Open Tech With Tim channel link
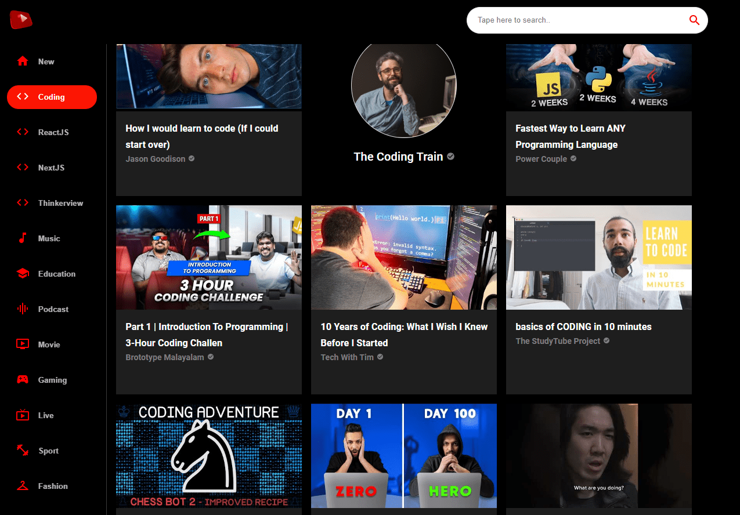 pyautogui.click(x=347, y=357)
